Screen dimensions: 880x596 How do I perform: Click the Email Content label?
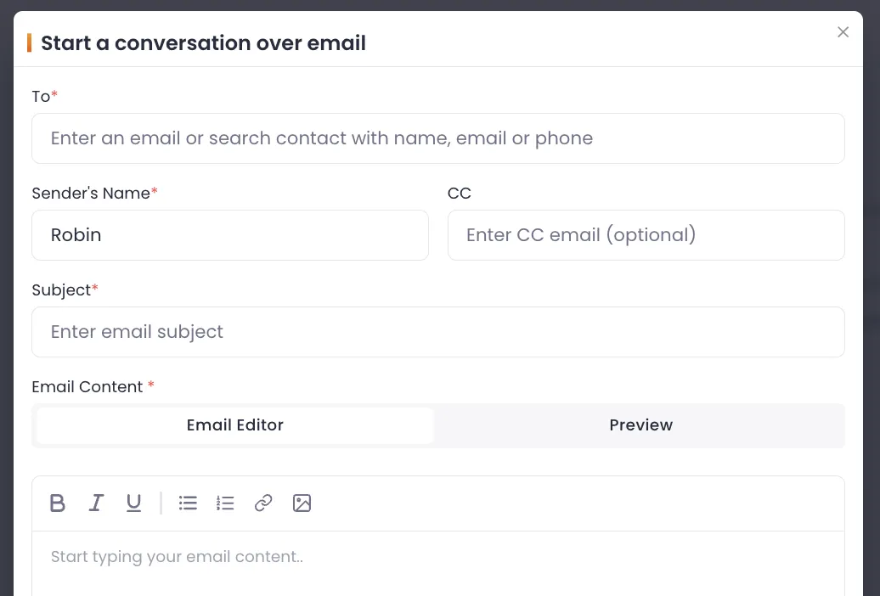pyautogui.click(x=88, y=387)
